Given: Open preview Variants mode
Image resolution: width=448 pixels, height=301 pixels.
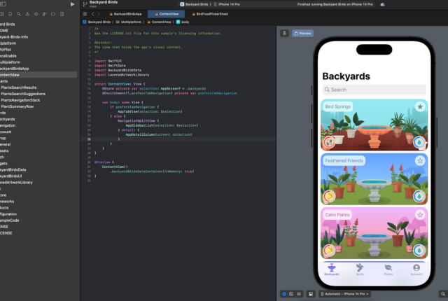Looking at the screenshot, I should click(x=299, y=294).
